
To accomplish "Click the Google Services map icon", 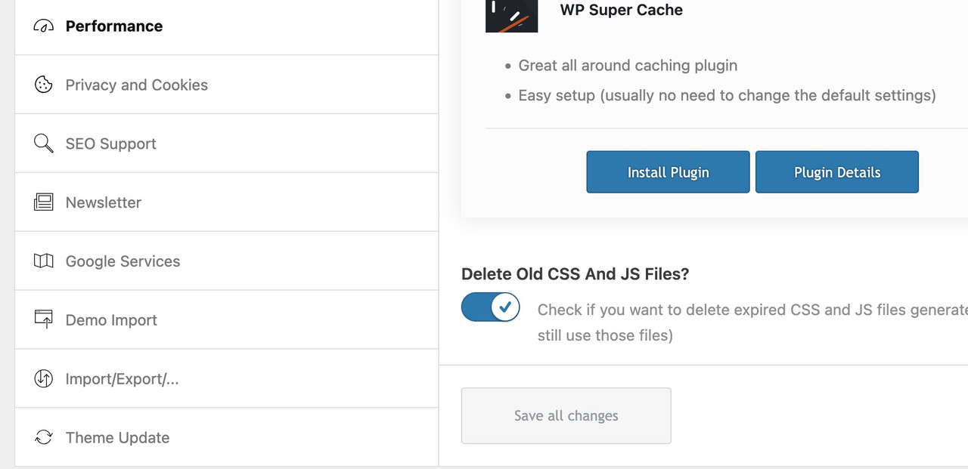I will 44,261.
